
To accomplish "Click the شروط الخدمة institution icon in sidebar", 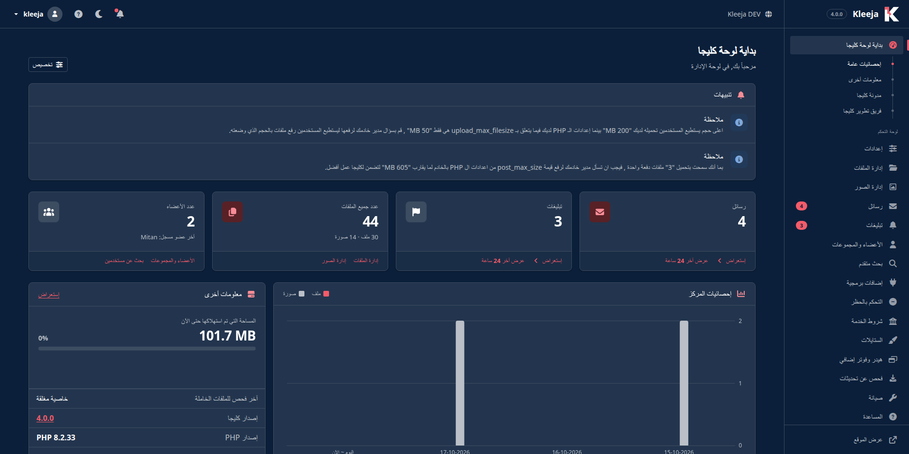I will tap(893, 321).
